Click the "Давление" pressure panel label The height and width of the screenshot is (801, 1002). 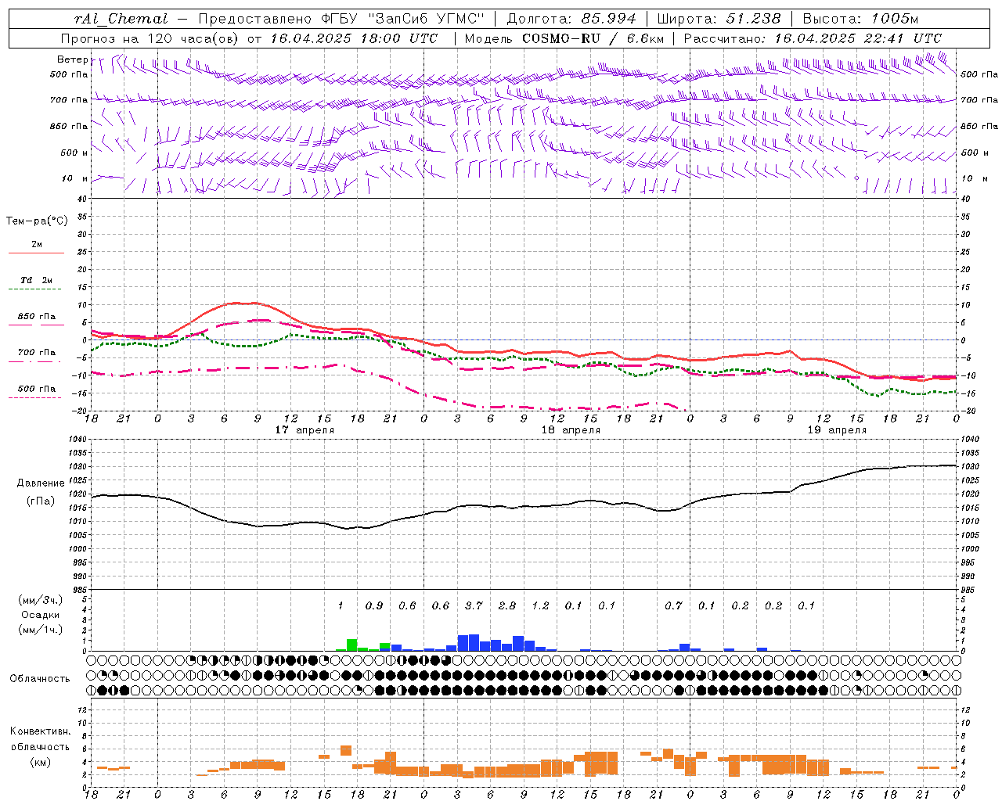41,483
